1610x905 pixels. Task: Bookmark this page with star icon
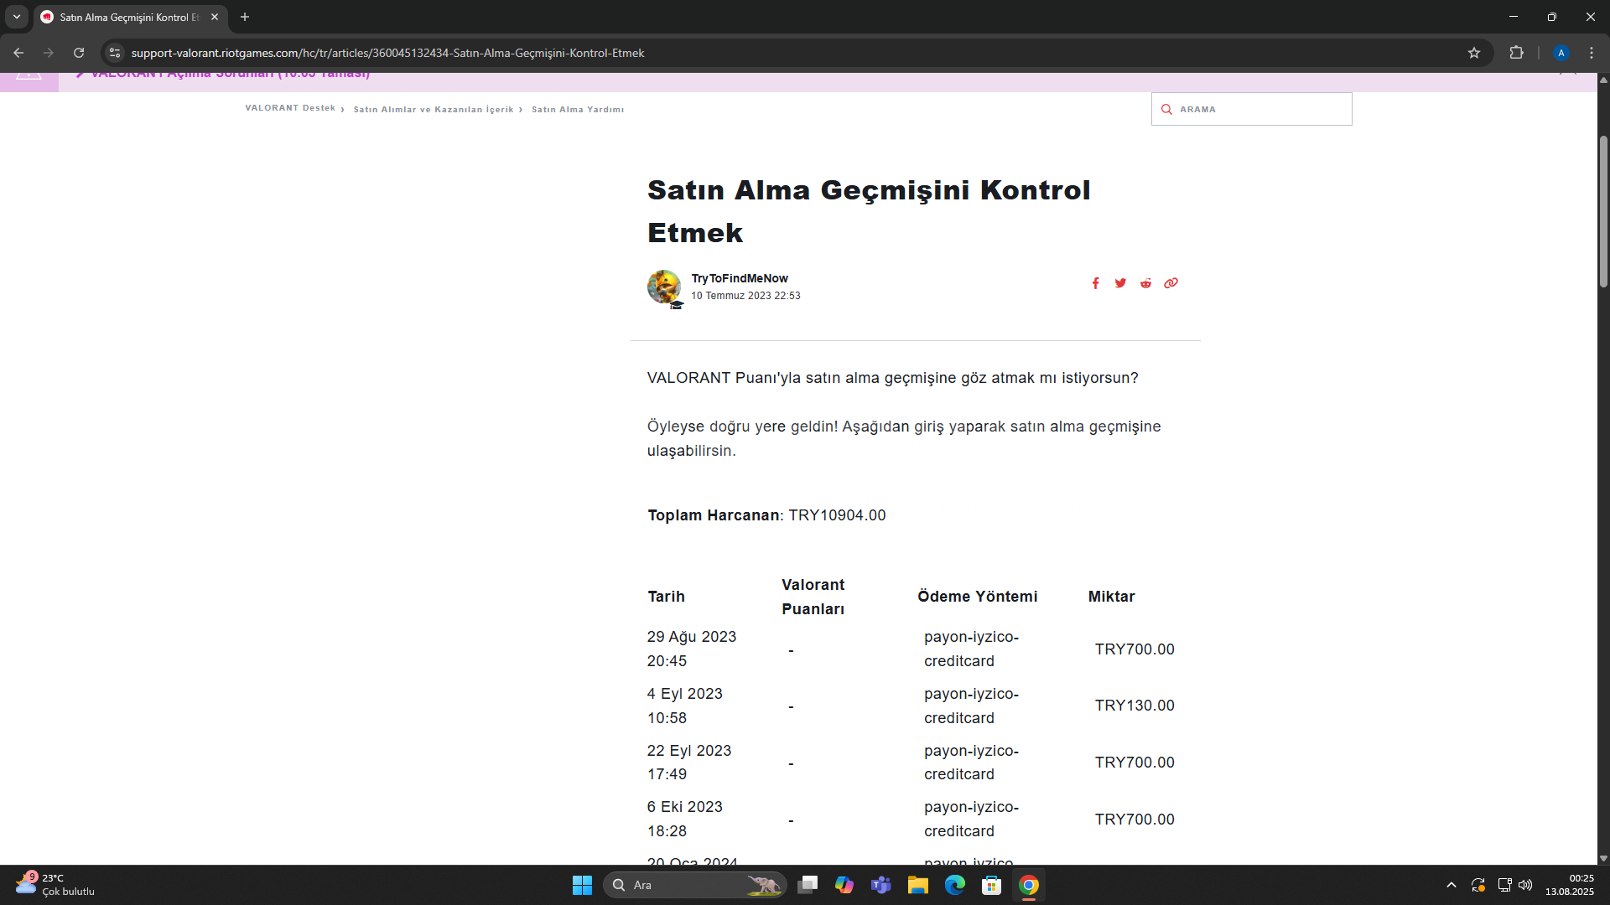tap(1474, 53)
